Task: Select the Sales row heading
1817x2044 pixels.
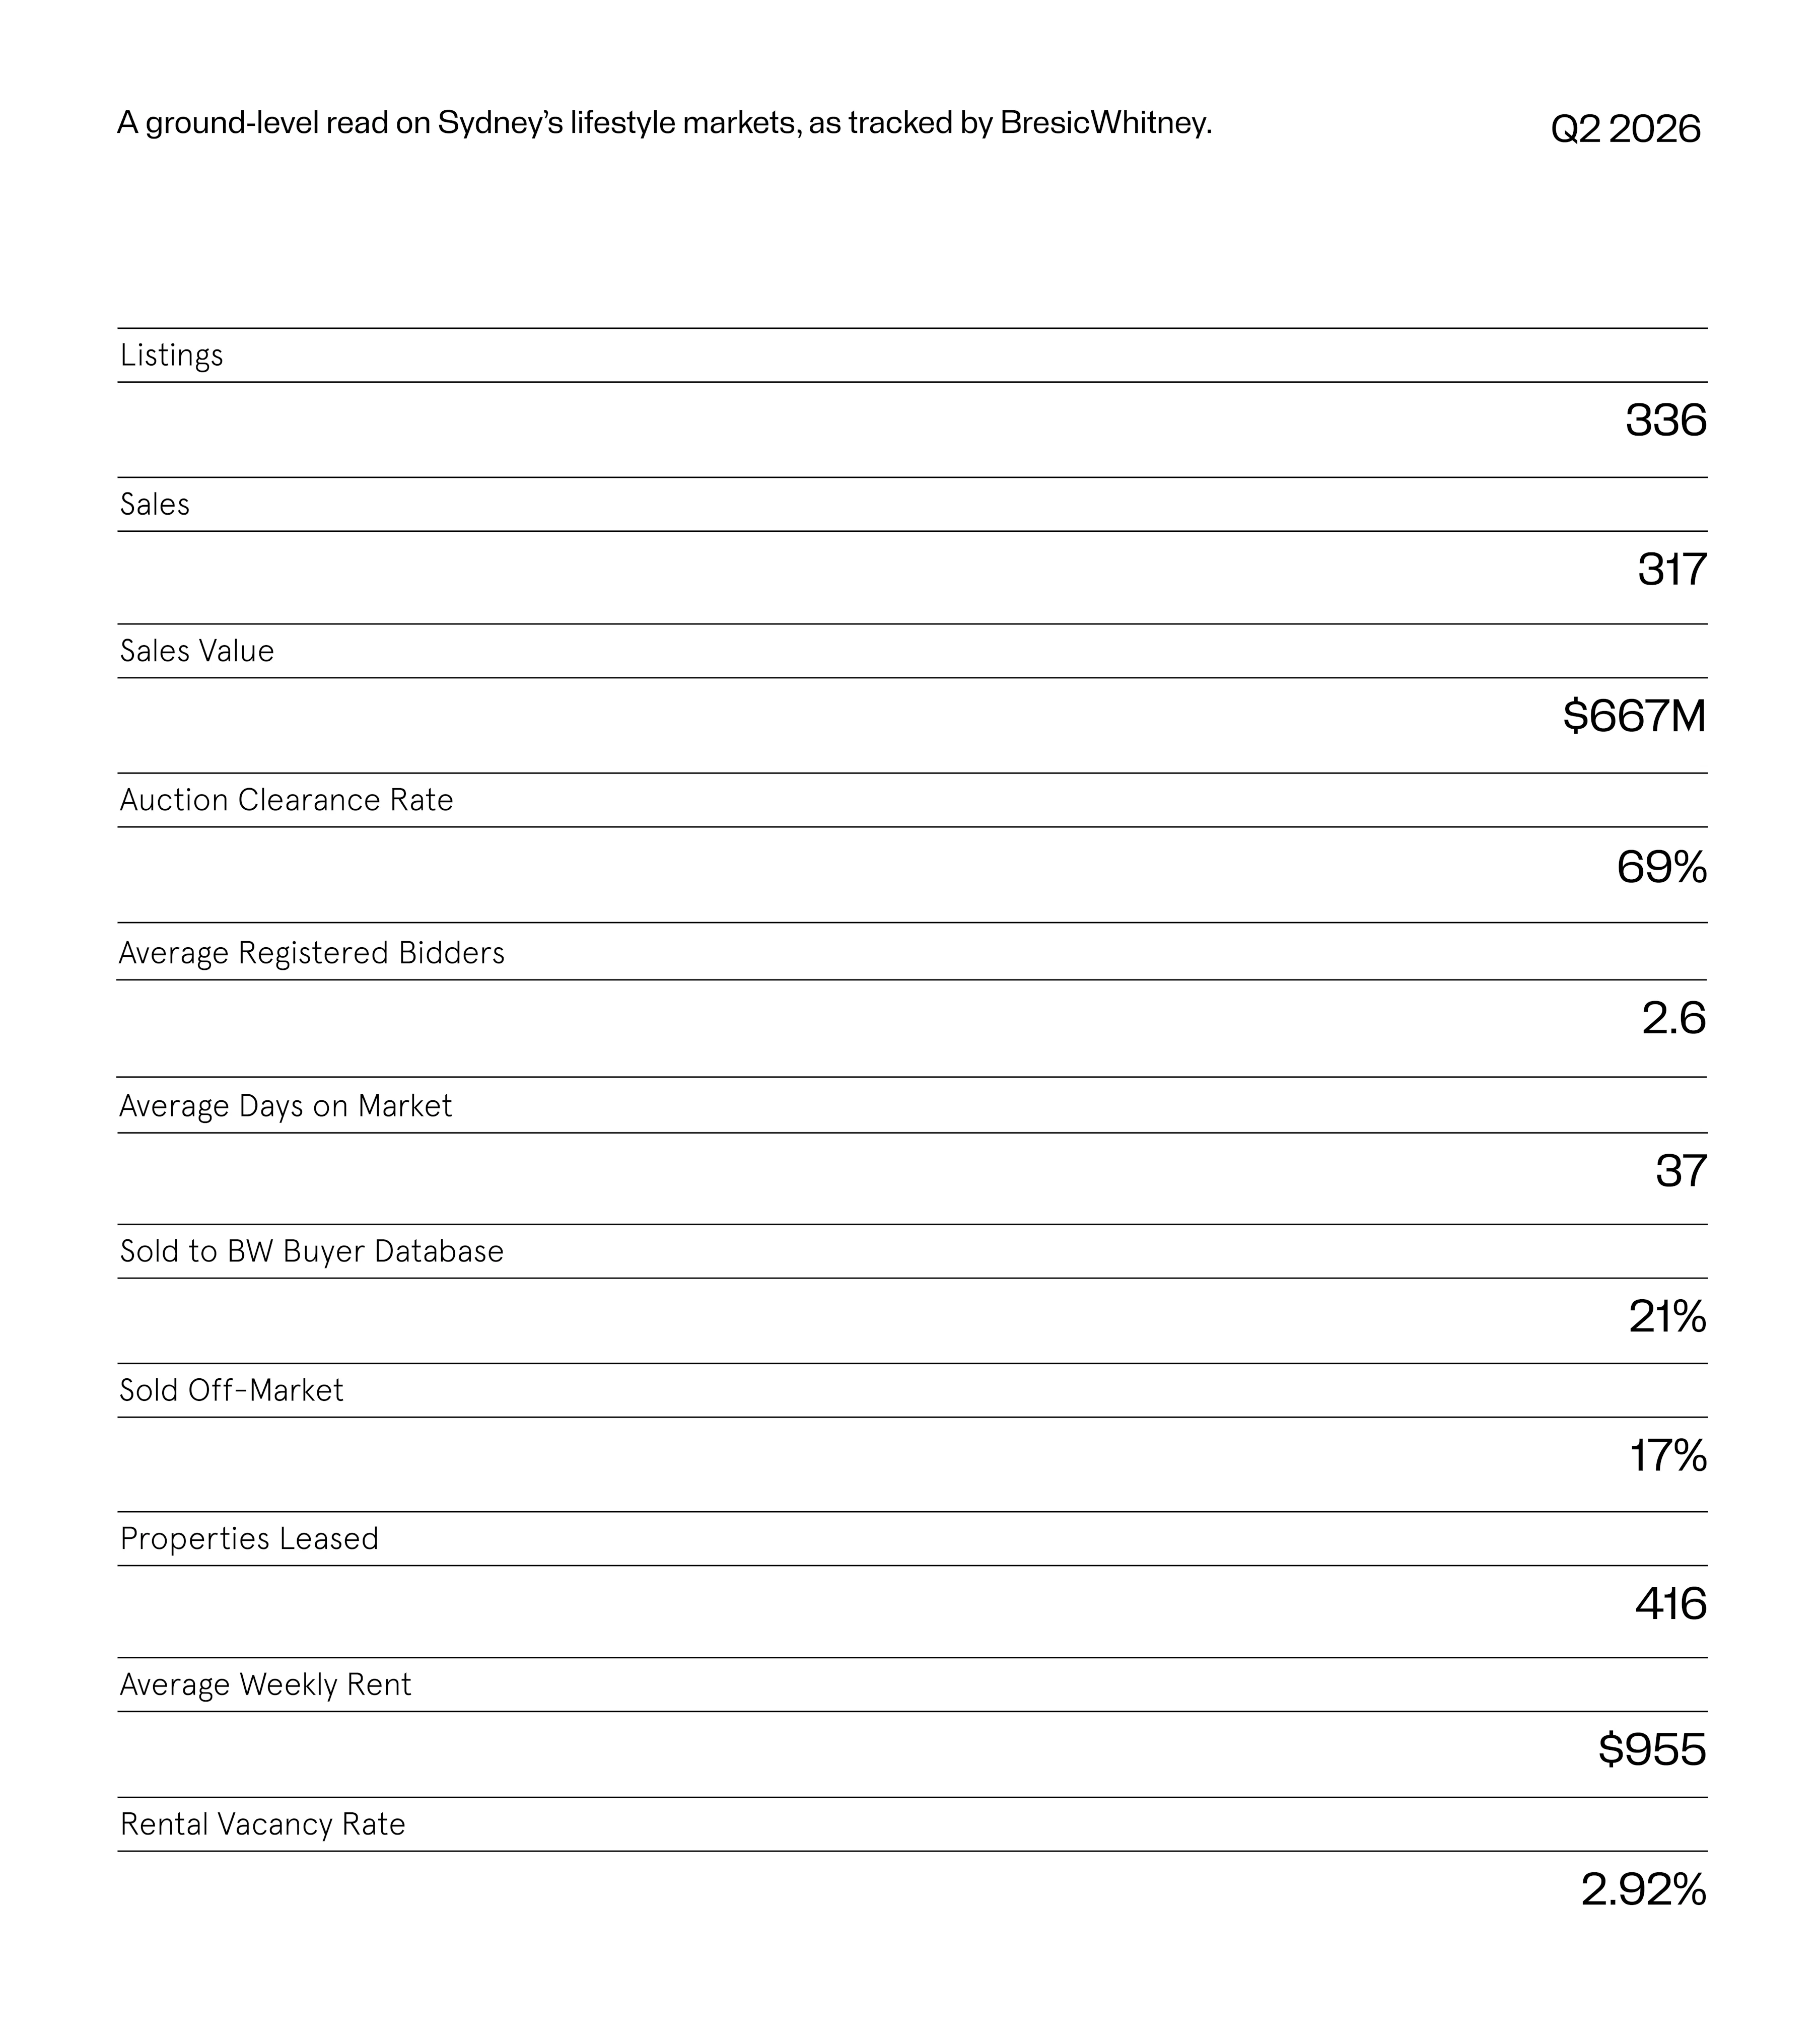Action: pyautogui.click(x=154, y=504)
